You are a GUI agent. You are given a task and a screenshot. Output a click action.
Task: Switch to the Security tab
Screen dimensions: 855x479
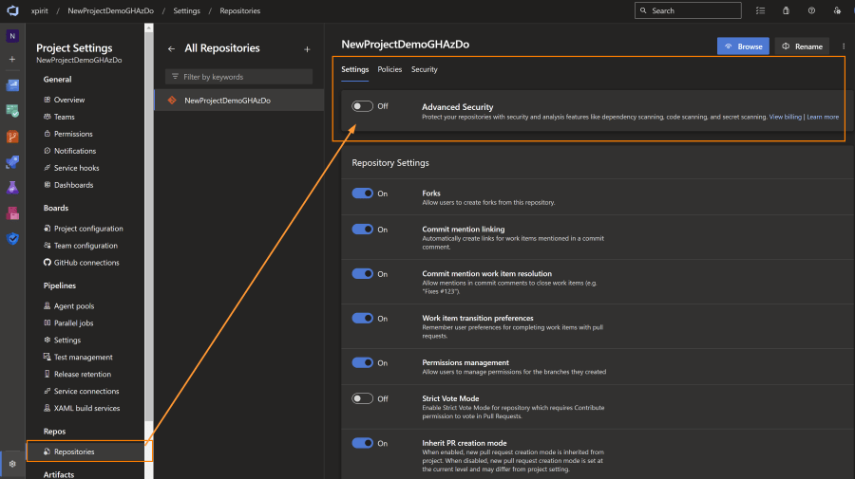point(424,69)
